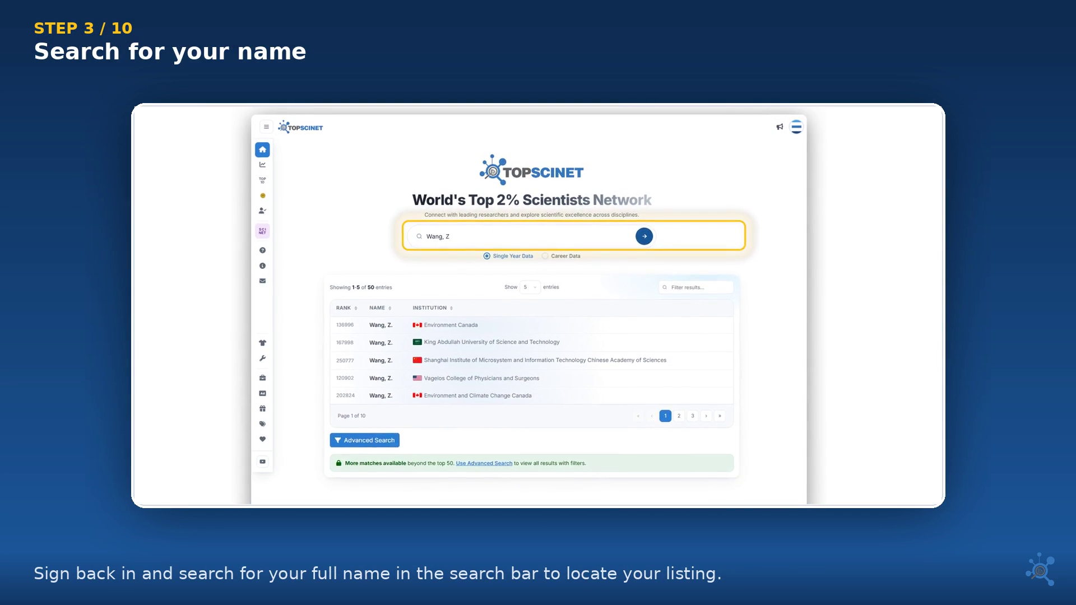Image resolution: width=1076 pixels, height=605 pixels.
Task: Go to results page 3
Action: click(x=693, y=416)
